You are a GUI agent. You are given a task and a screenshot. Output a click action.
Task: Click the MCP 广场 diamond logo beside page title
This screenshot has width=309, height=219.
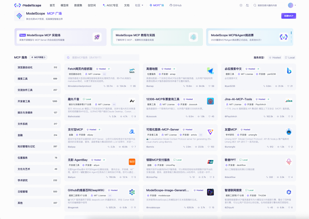tap(19, 16)
